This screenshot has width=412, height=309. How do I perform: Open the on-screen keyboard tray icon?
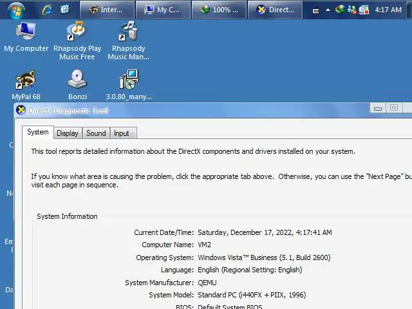tap(315, 10)
